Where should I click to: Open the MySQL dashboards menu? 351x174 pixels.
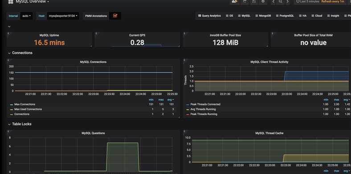[x=244, y=16]
